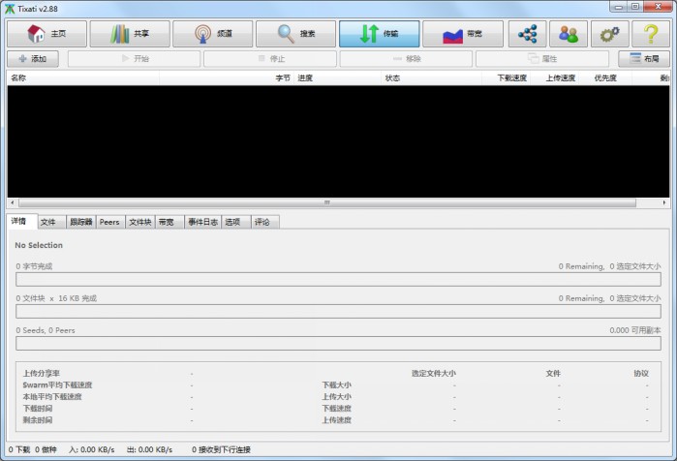Open the 搜索 search section

(296, 34)
